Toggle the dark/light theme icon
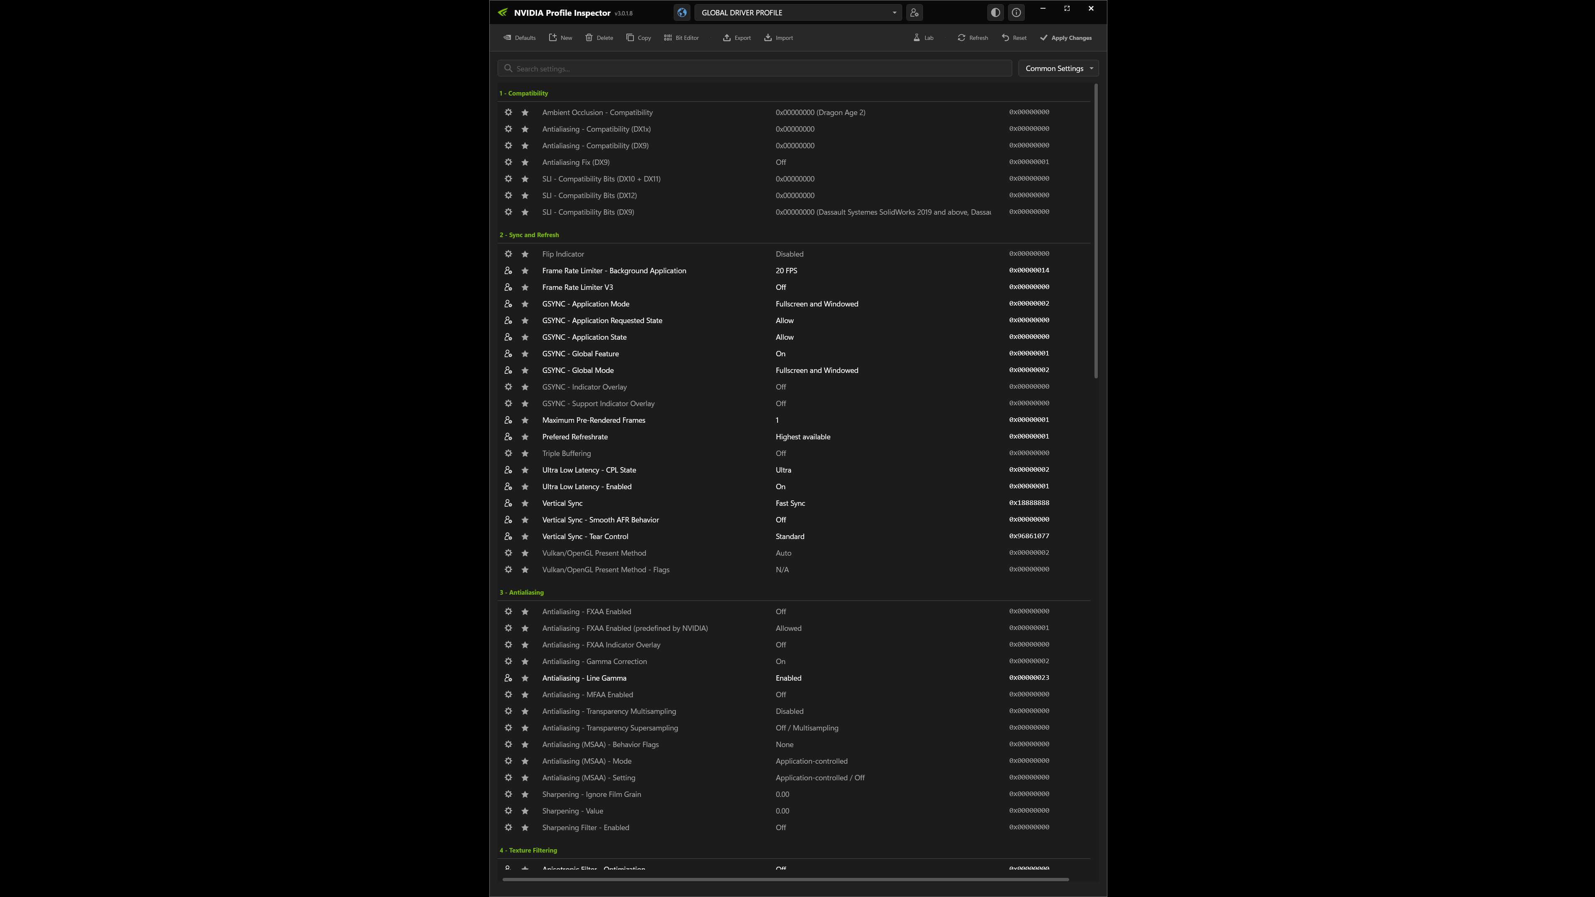 pos(995,12)
